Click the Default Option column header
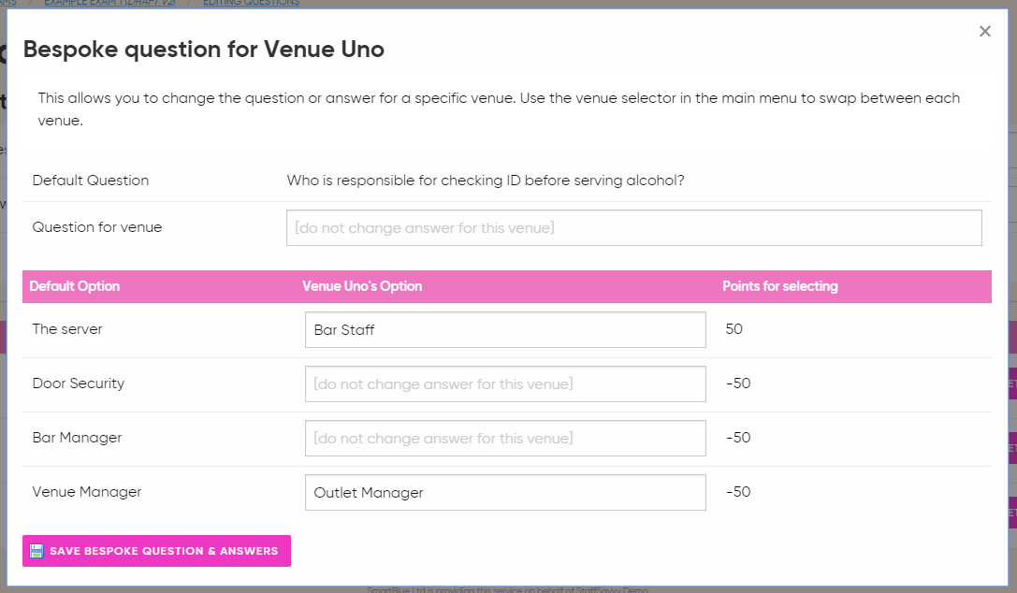 click(75, 286)
